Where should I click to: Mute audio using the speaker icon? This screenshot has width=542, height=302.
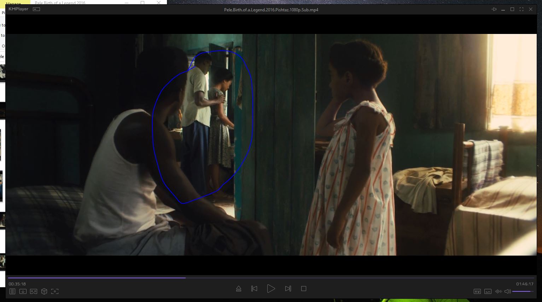507,291
